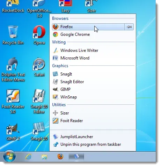Click the Writing group heading

point(59,42)
